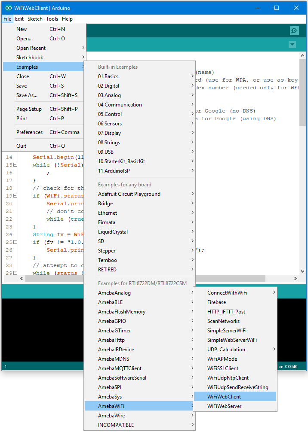The height and width of the screenshot is (432, 308).
Task: Expand the 07.Display examples submenu
Action: (x=140, y=133)
